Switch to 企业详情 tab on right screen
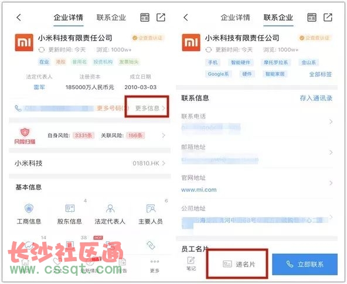This screenshot has height=284, width=347. [236, 18]
